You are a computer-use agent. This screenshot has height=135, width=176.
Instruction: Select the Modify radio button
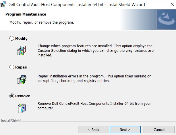[x=12, y=38]
